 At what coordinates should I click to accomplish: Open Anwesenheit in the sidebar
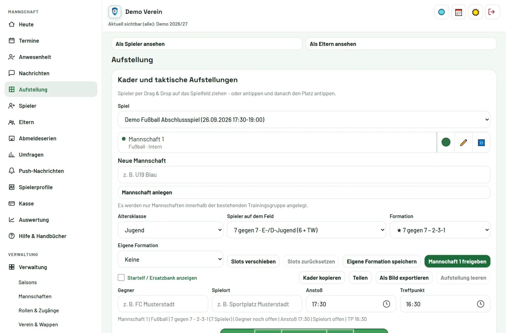point(51,57)
